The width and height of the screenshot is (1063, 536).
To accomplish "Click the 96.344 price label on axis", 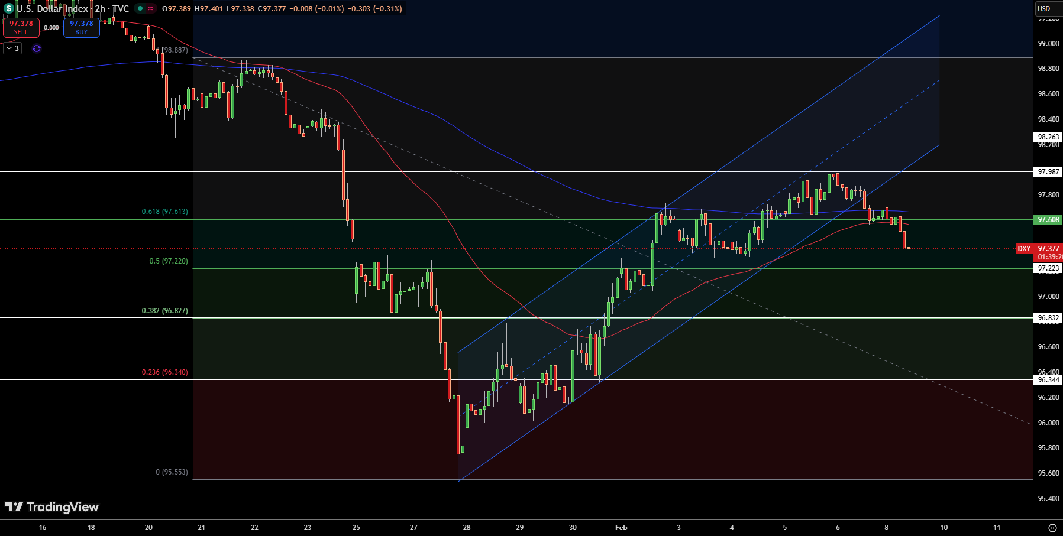I will point(1049,379).
